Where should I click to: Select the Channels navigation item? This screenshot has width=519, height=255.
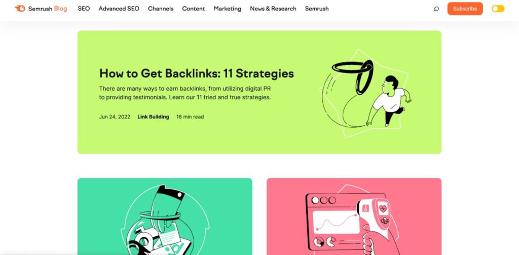161,9
